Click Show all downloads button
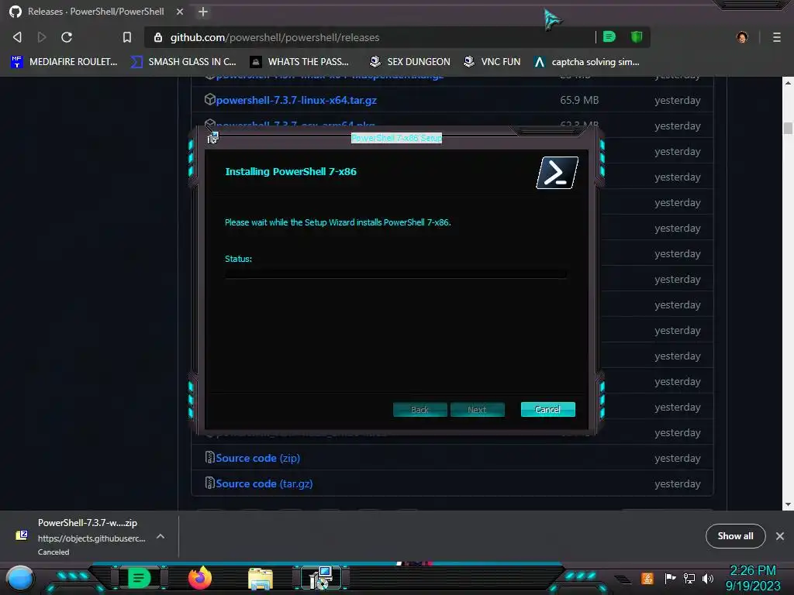The image size is (794, 595). click(x=735, y=536)
